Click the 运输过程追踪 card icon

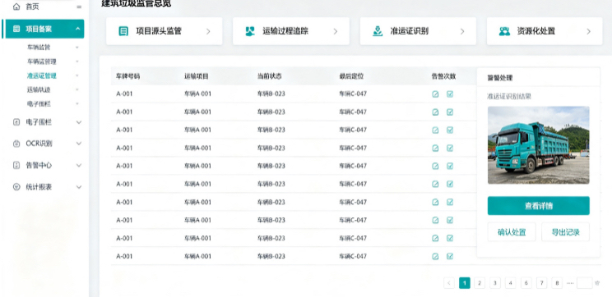pos(250,31)
